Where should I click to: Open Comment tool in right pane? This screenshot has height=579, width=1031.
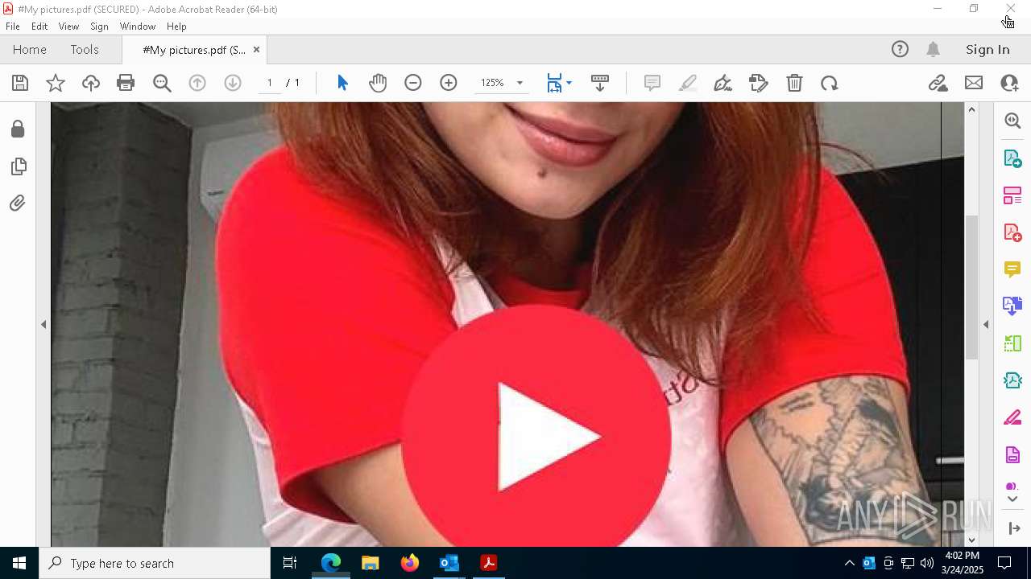click(1012, 269)
